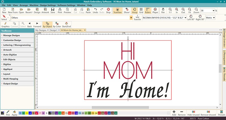Click the Add color button
The width and height of the screenshot is (226, 120).
click(174, 113)
